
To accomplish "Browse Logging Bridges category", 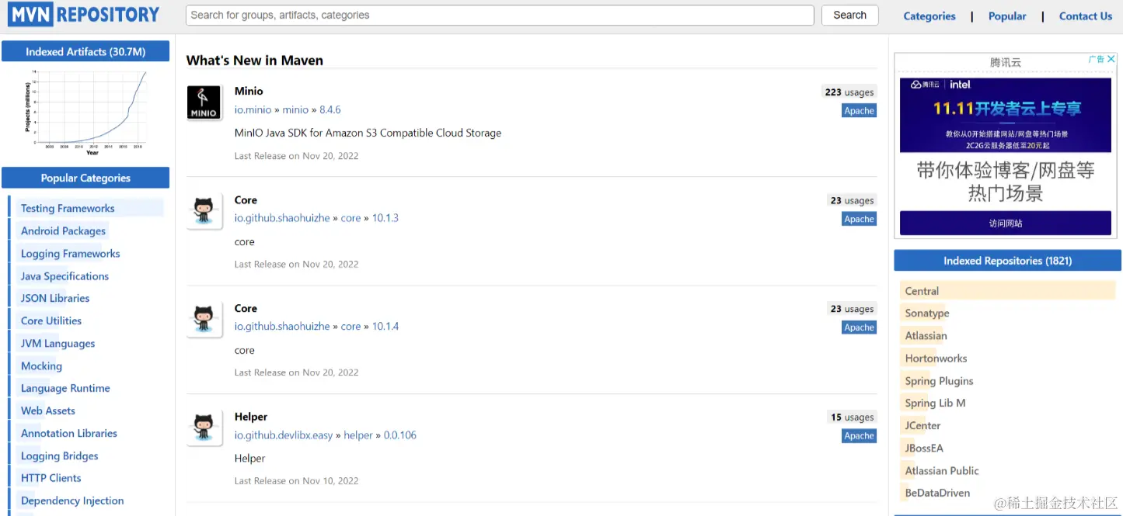I will pos(60,455).
